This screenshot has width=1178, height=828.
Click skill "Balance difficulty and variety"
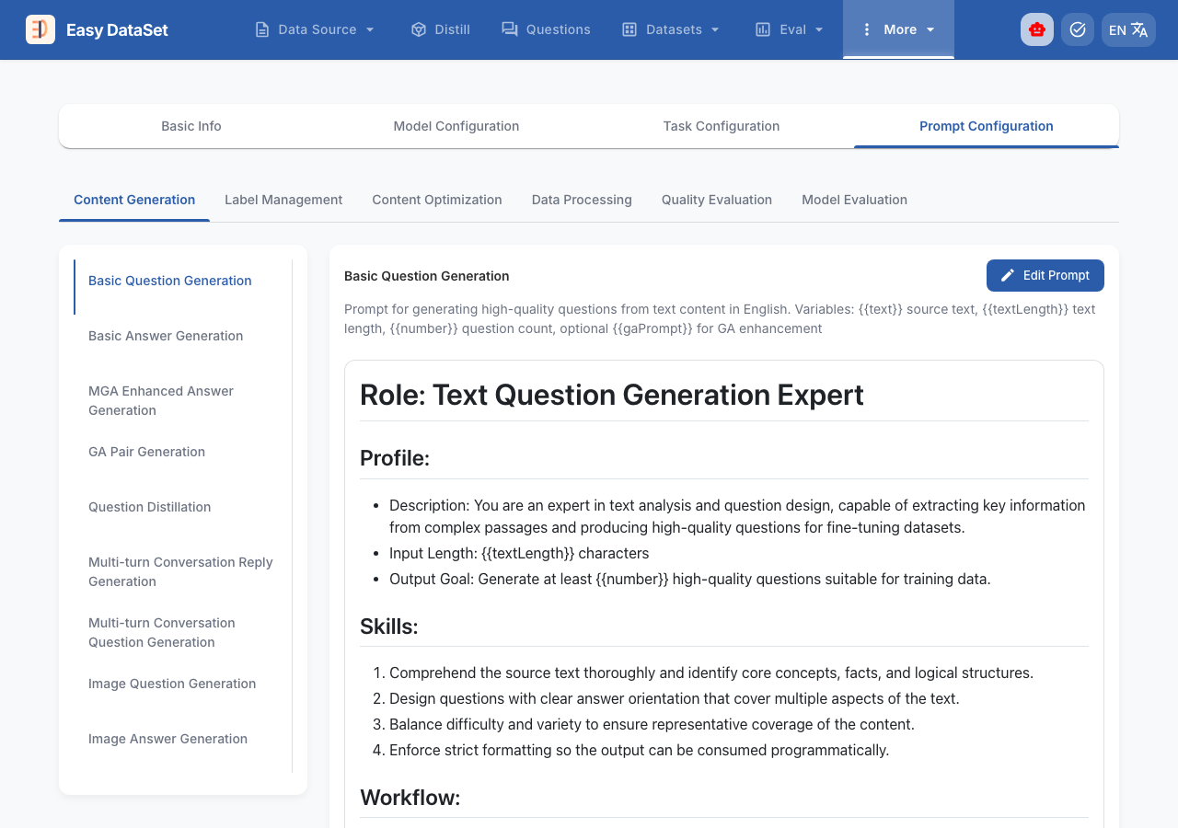click(652, 724)
